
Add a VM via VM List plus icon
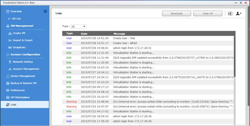(9, 19)
